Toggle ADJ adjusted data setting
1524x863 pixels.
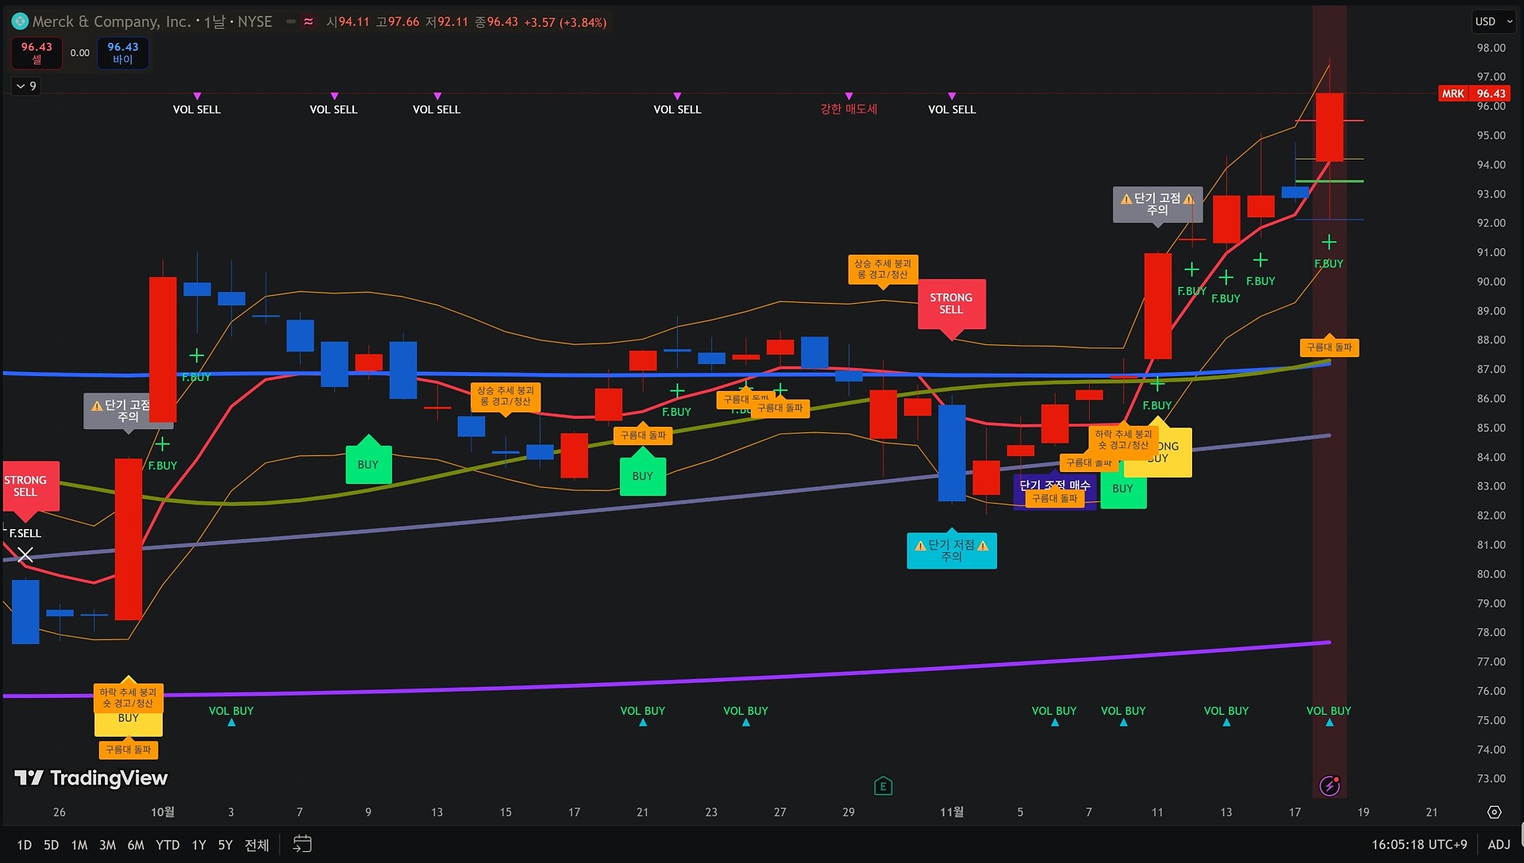[x=1499, y=845]
